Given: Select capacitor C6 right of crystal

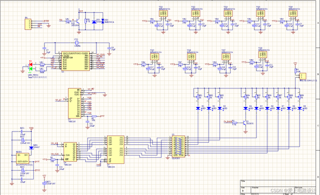Looking at the screenshot, I should coord(109,48).
